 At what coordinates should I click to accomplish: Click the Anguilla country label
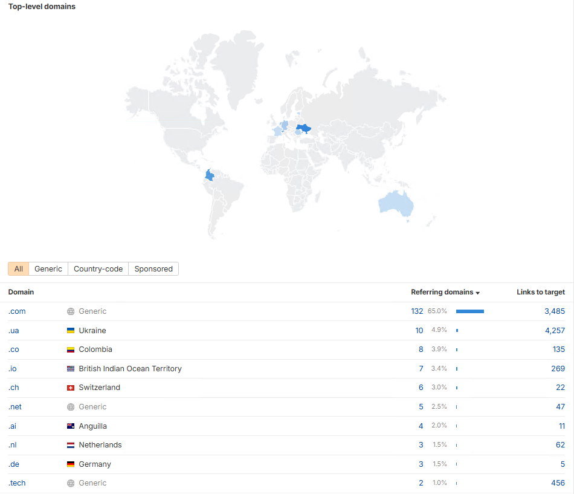(92, 426)
